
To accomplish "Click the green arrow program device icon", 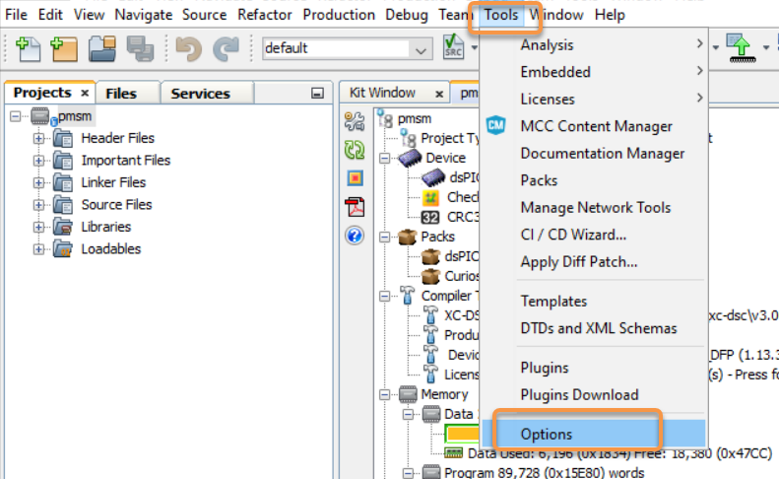I will coord(742,47).
